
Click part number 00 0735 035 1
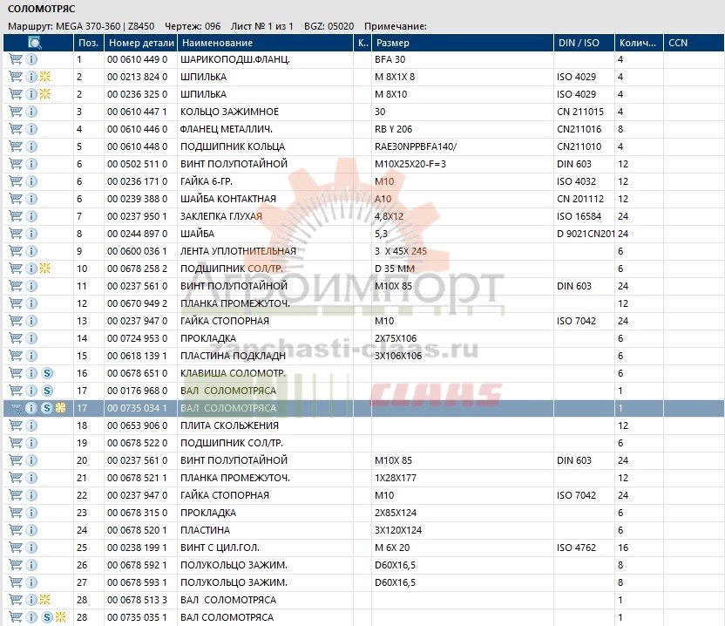pos(138,617)
